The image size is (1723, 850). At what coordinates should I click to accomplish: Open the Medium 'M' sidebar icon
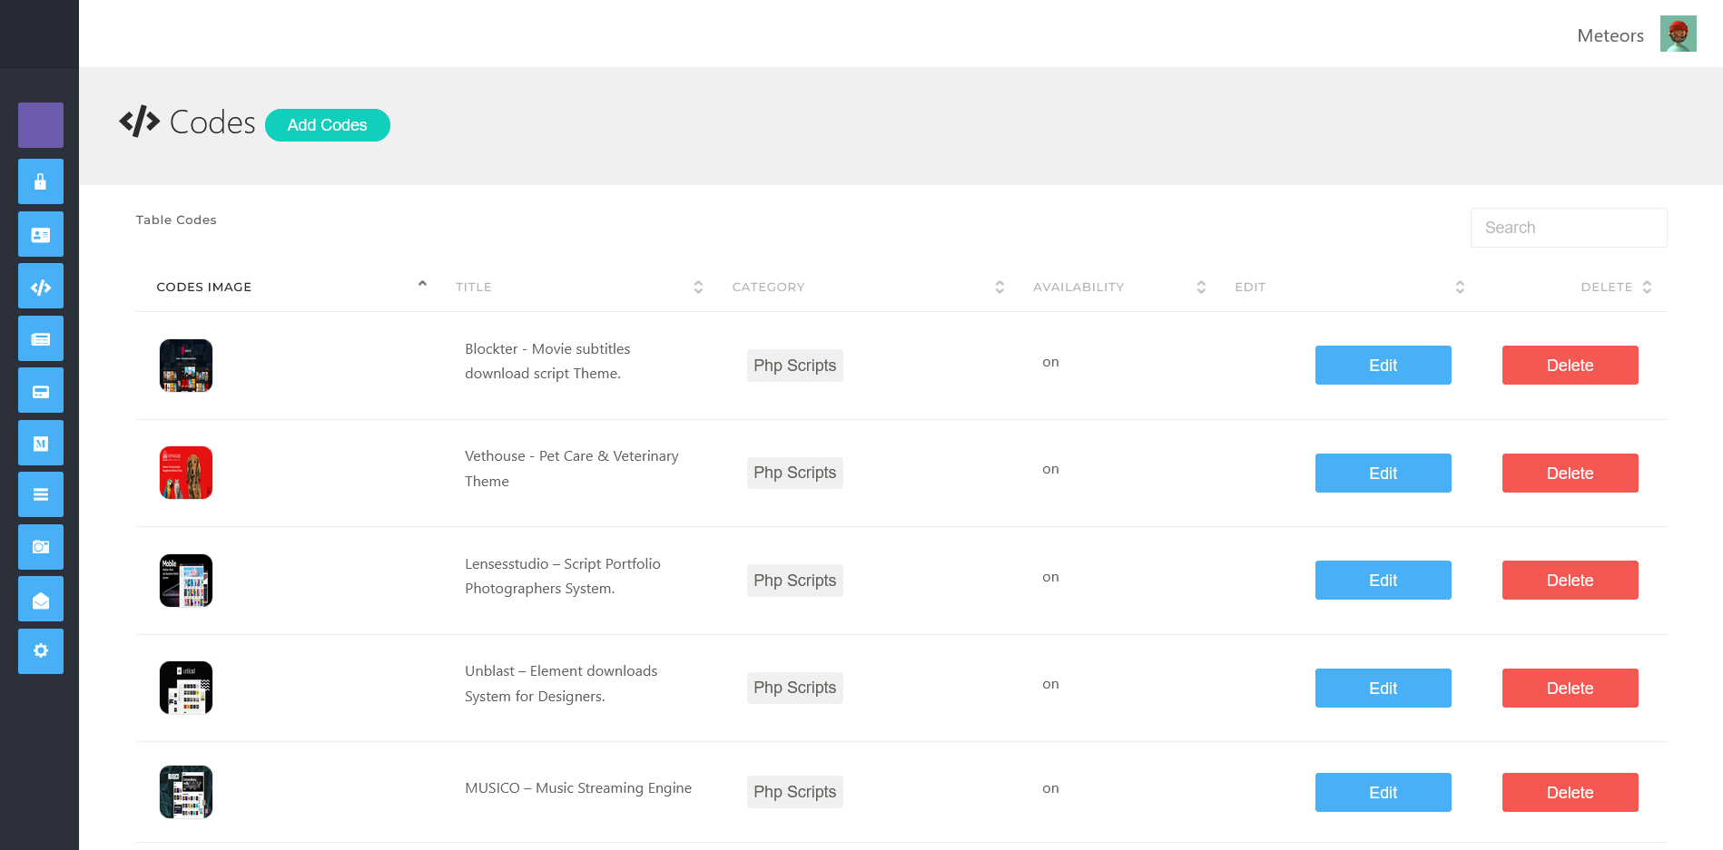tap(41, 444)
